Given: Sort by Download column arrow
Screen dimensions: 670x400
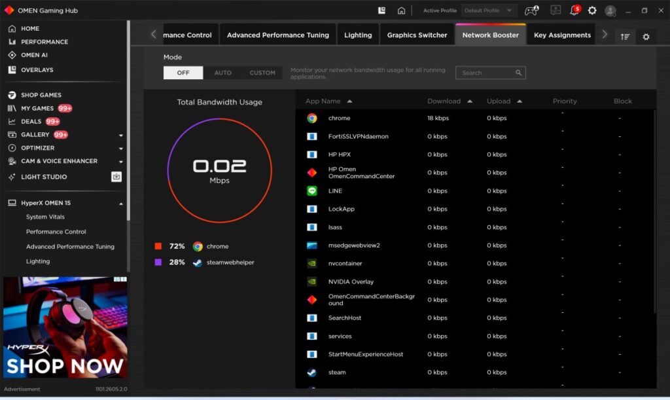Looking at the screenshot, I should click(470, 101).
